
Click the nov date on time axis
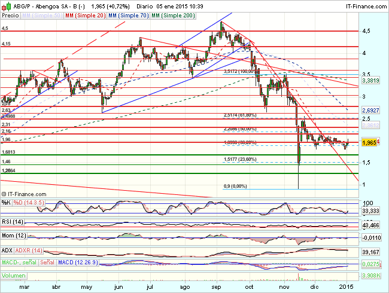tap(284, 287)
